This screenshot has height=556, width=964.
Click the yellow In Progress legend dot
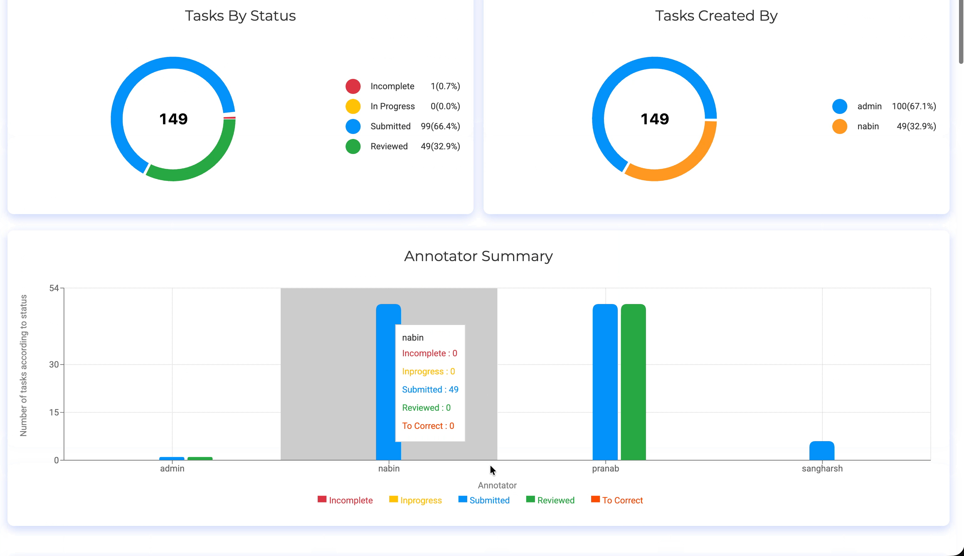(x=353, y=106)
